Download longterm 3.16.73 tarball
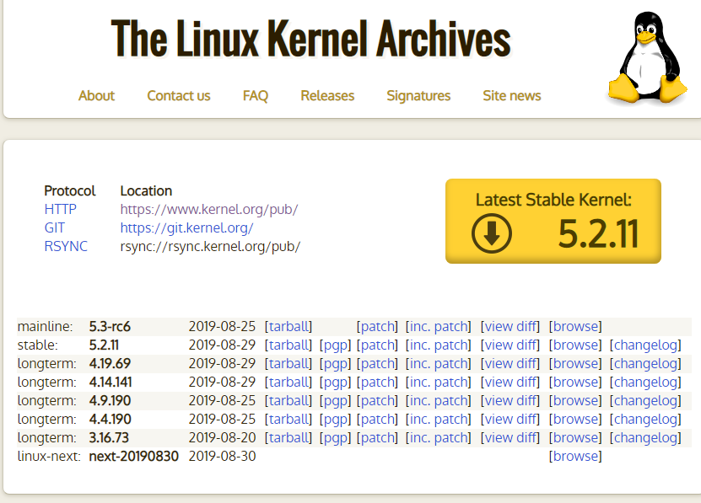 [x=288, y=438]
